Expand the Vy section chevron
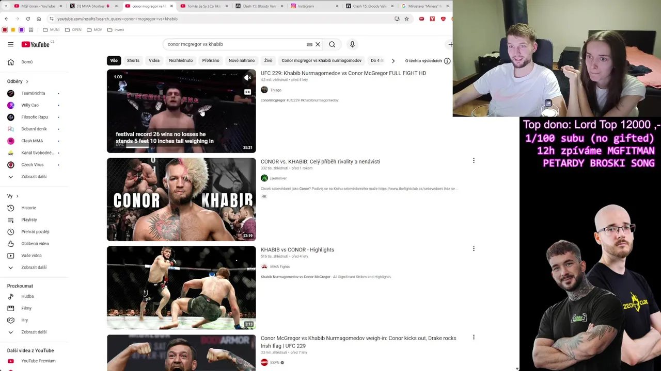This screenshot has height=371, width=661. [17, 196]
